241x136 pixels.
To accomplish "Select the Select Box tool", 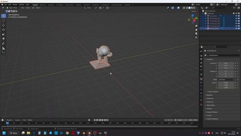I will [x=3, y=16].
